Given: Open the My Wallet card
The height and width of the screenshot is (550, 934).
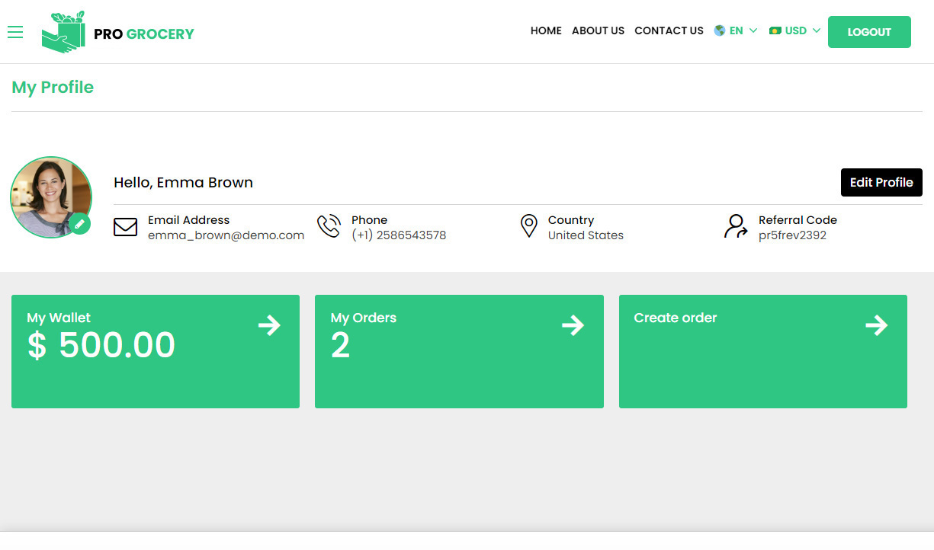Looking at the screenshot, I should tap(156, 351).
